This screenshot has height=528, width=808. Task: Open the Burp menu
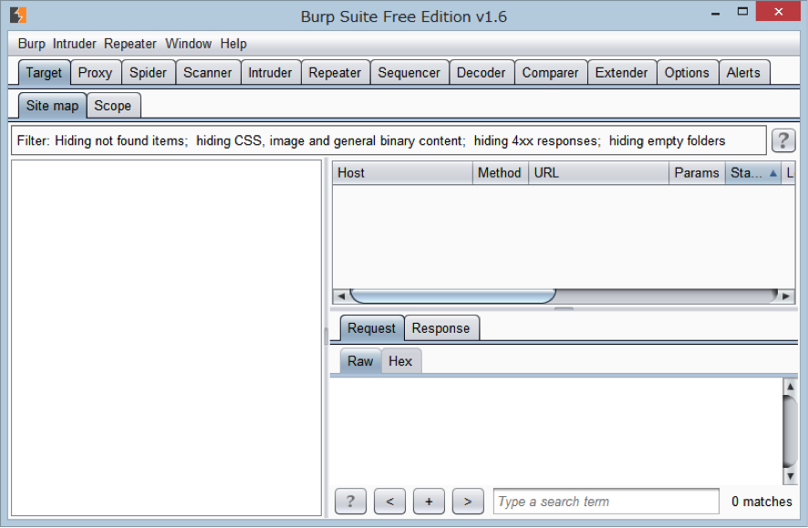[x=31, y=44]
